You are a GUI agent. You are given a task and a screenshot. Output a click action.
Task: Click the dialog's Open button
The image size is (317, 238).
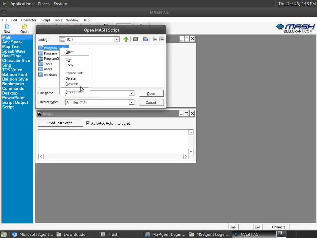point(151,94)
